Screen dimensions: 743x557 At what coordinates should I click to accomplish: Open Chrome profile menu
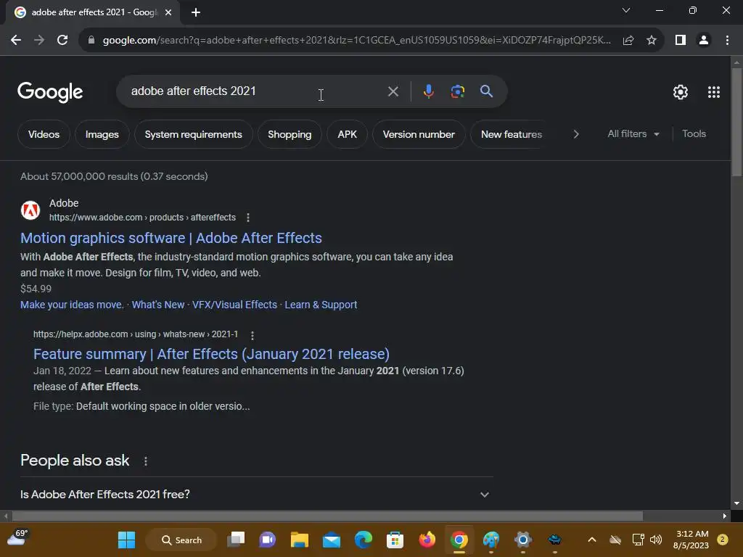(704, 41)
